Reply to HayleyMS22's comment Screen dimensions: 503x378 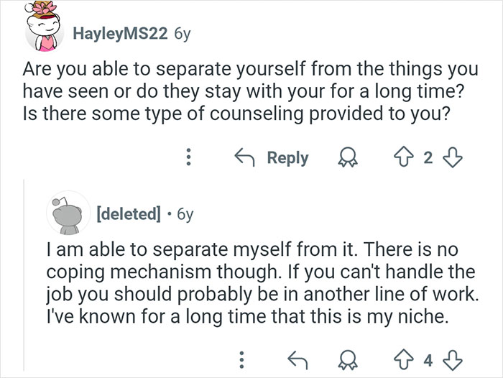[273, 158]
